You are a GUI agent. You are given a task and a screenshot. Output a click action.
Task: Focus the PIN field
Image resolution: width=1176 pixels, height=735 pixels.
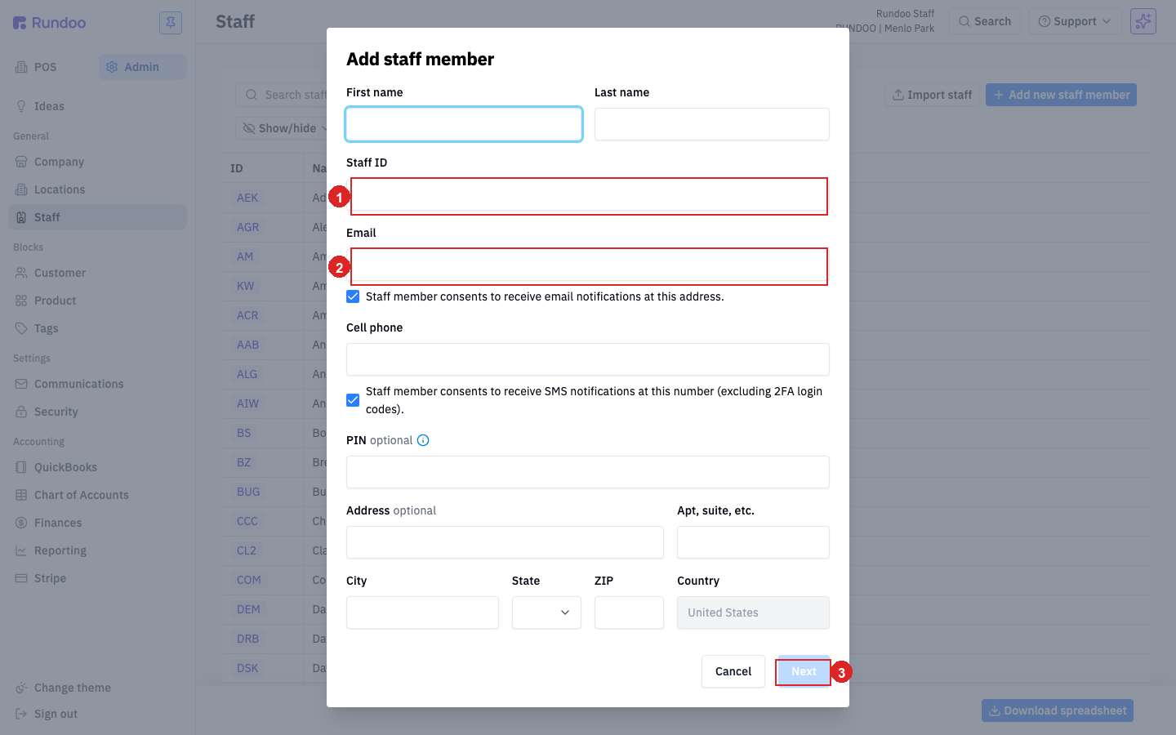[588, 472]
